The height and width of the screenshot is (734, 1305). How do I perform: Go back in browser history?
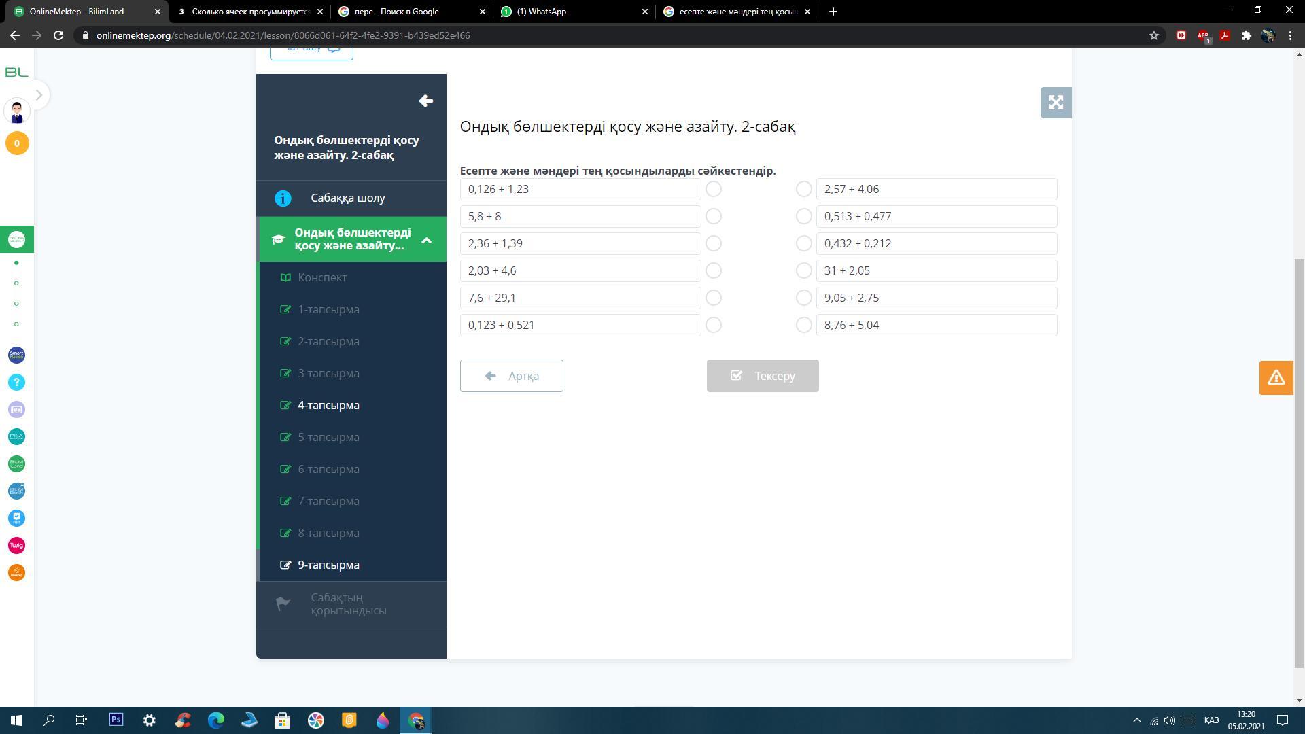[15, 35]
